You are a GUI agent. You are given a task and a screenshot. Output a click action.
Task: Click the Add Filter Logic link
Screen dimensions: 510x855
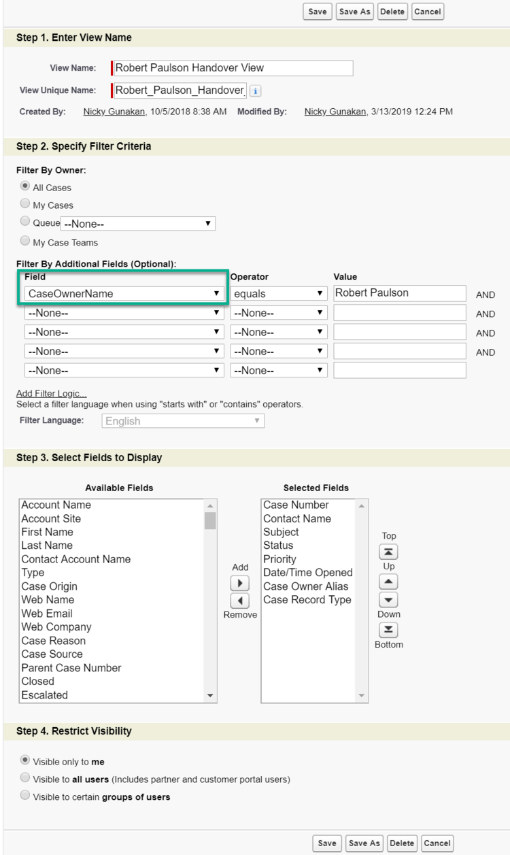(x=51, y=394)
